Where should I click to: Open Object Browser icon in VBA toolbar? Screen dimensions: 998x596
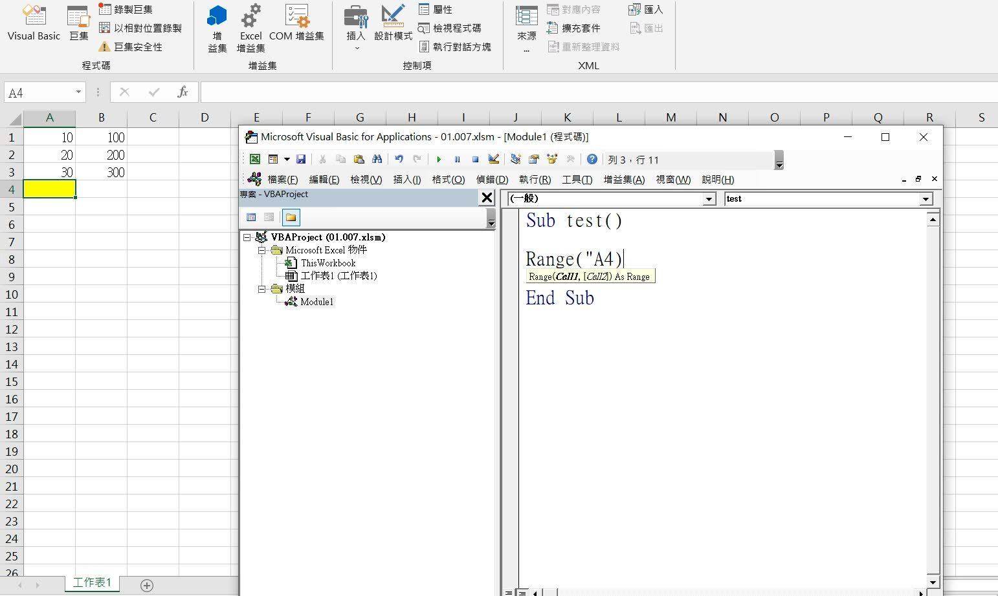click(552, 159)
